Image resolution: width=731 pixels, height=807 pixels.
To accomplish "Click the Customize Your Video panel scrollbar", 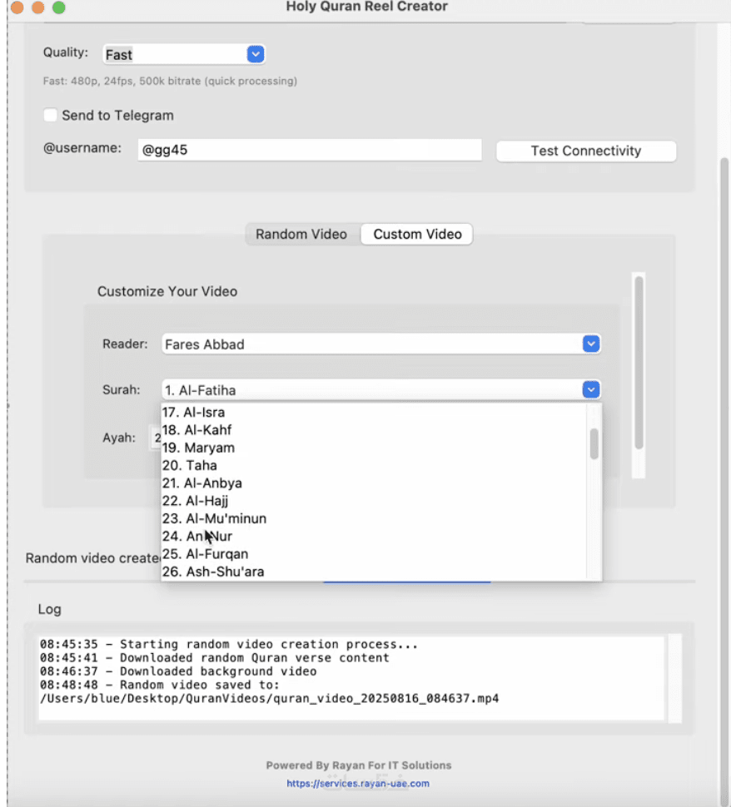I will point(639,363).
